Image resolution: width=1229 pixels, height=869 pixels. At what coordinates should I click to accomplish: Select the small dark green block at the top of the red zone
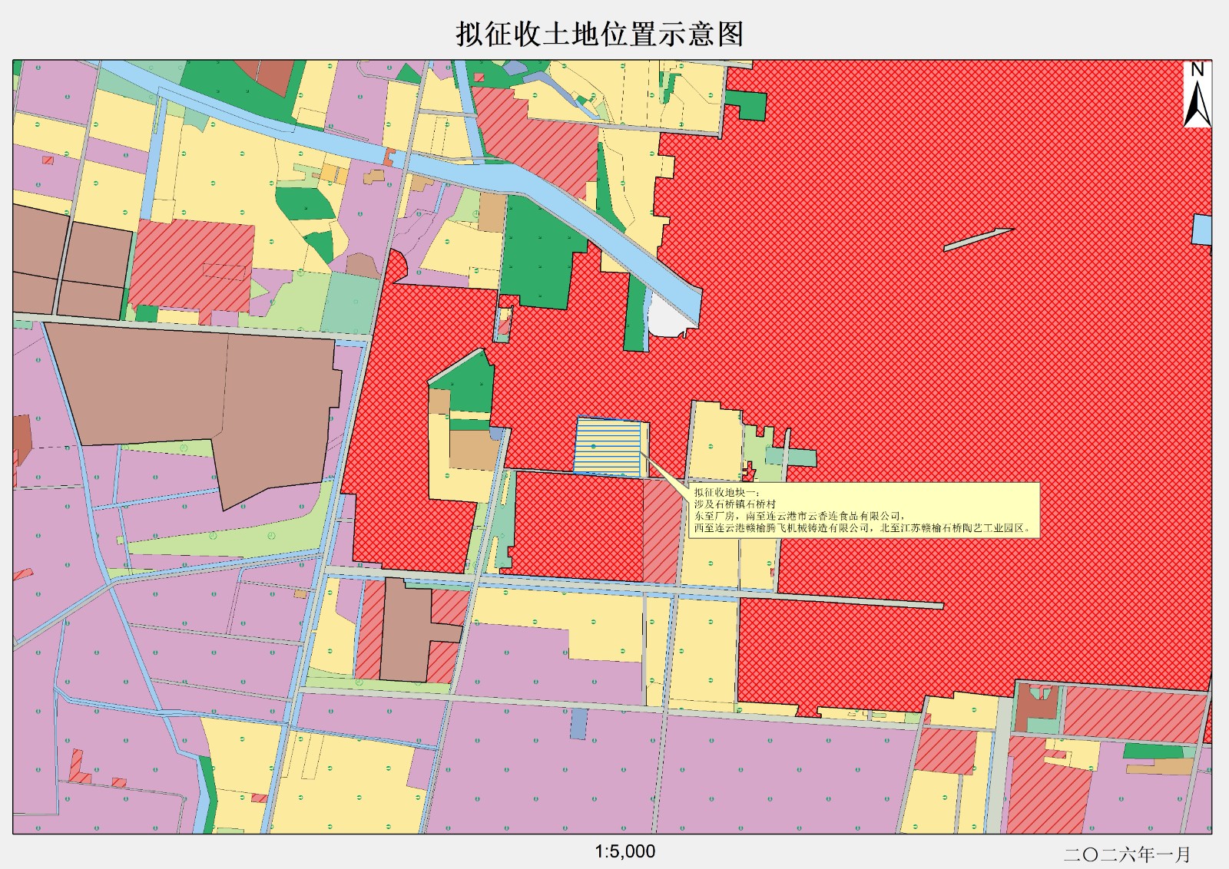pos(747,105)
